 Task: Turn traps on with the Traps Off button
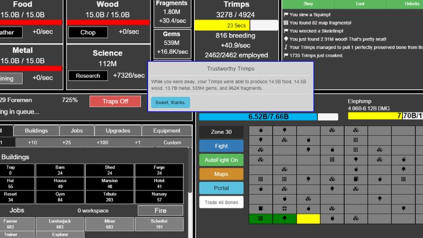pyautogui.click(x=115, y=101)
